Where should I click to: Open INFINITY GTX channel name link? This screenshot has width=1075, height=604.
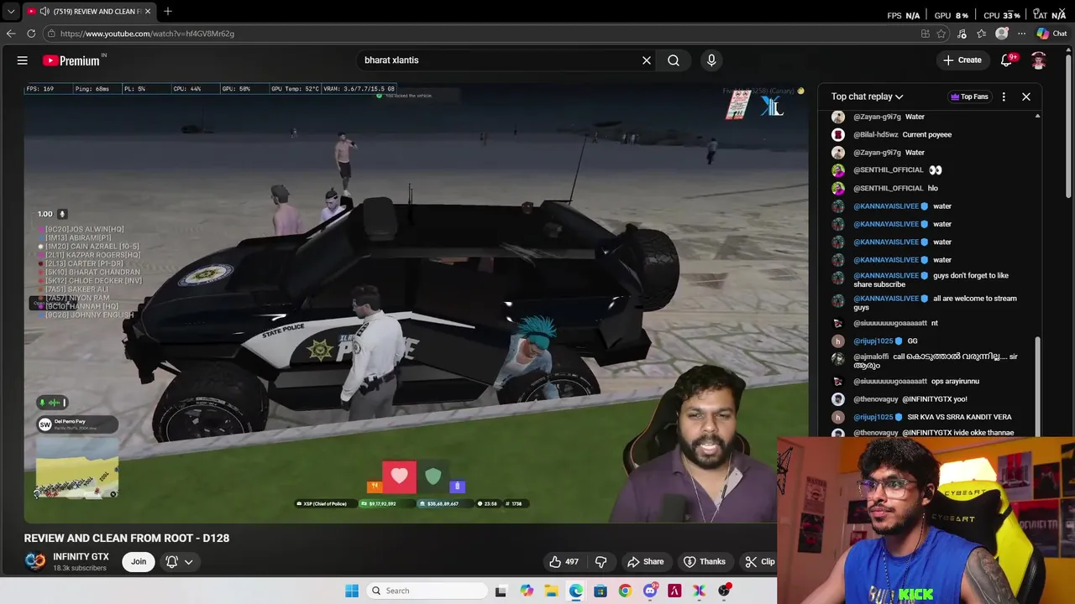[81, 557]
